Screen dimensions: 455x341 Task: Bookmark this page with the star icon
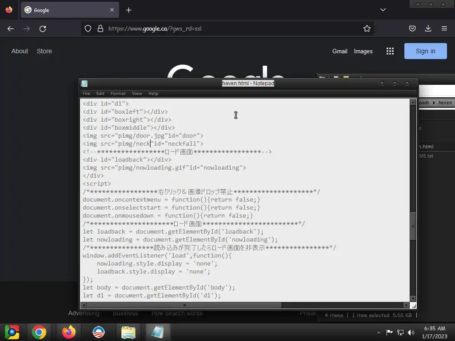pos(367,28)
